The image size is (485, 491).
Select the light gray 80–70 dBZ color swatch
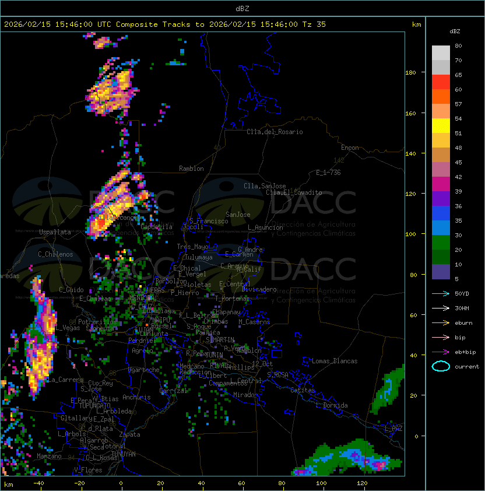coord(441,53)
